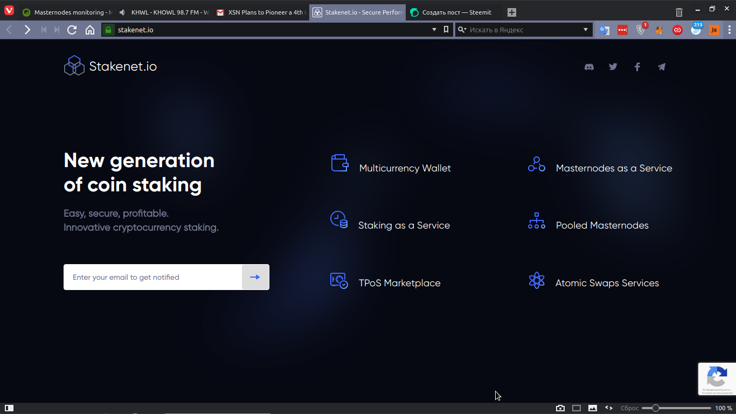736x414 pixels.
Task: Submit email with the arrow button
Action: (255, 277)
